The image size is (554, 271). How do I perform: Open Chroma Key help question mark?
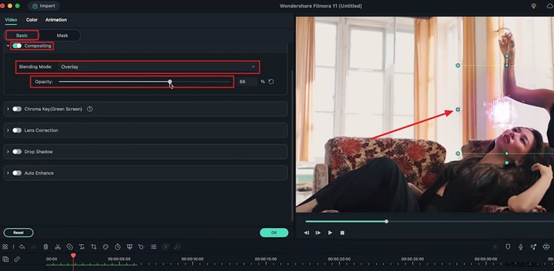point(90,109)
